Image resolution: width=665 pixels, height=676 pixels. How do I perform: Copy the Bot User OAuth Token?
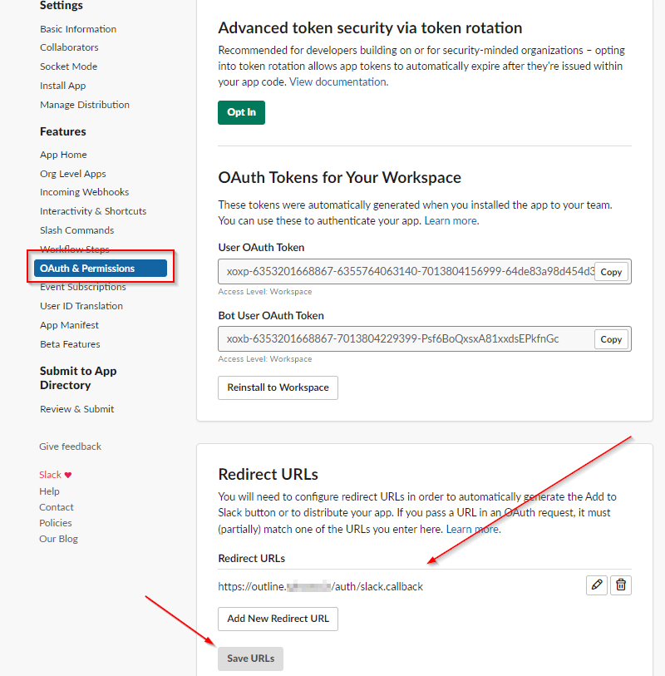coord(611,339)
